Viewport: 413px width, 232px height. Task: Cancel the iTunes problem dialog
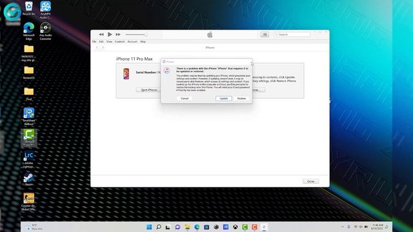click(185, 99)
